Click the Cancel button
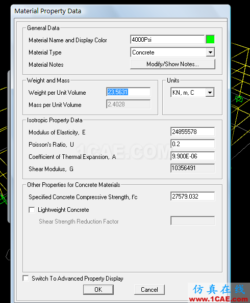 [x=149, y=289]
